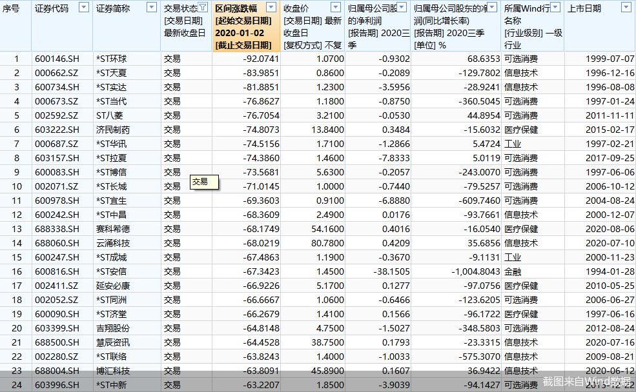The image size is (636, 392).
Task: Select row number 17 in 序号 column
Action: [x=17, y=286]
